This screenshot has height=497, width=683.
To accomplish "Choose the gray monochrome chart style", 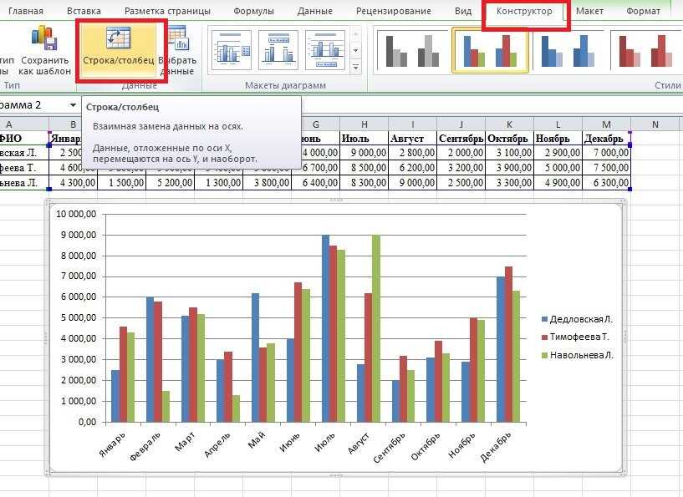I will coord(412,50).
